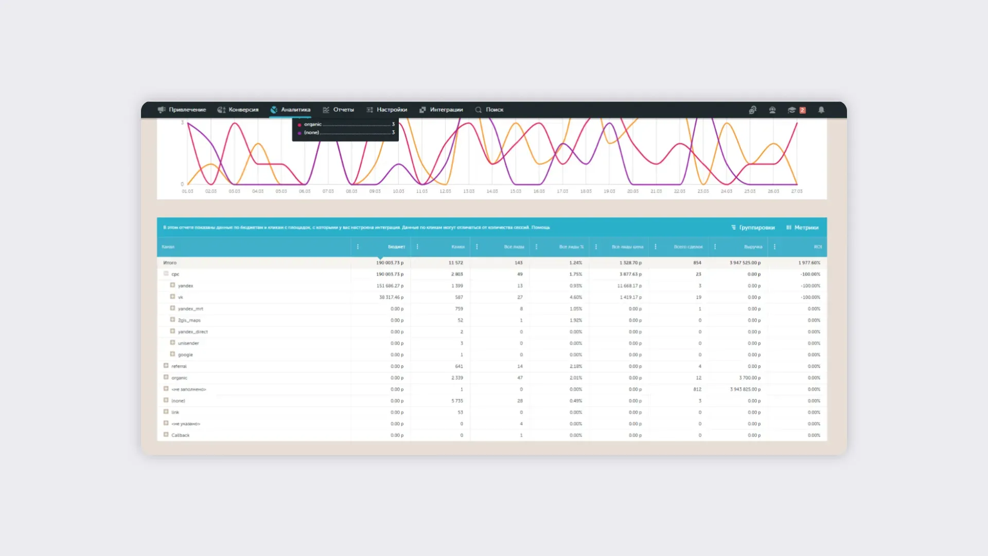This screenshot has width=988, height=556.
Task: Click the support chat icon in header
Action: [x=752, y=110]
